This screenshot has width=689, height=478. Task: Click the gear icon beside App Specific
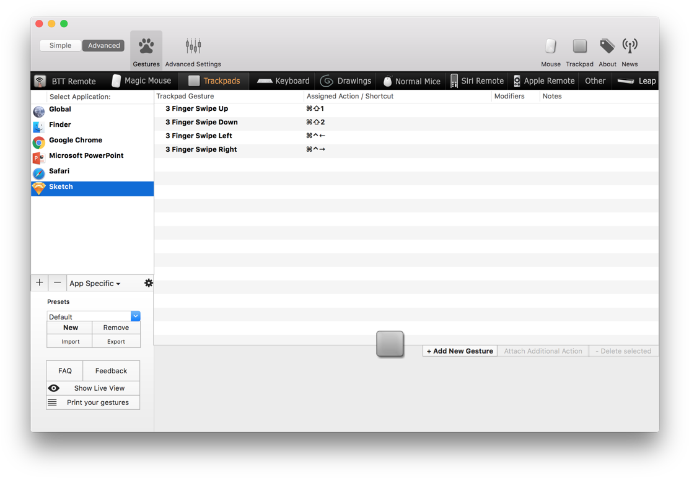click(149, 283)
